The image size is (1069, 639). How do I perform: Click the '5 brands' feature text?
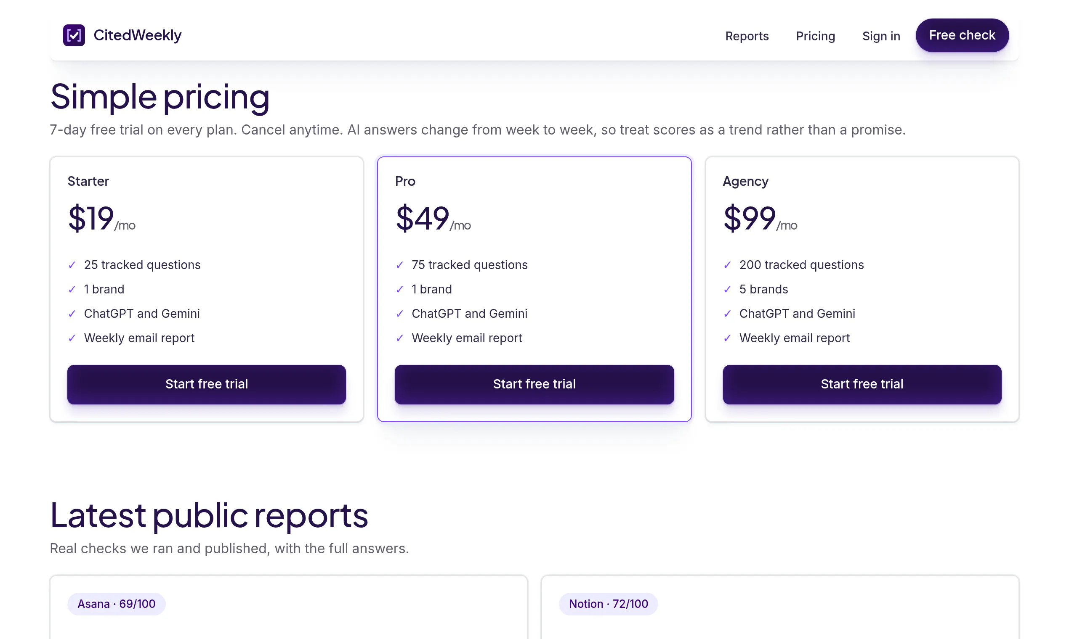click(x=763, y=289)
